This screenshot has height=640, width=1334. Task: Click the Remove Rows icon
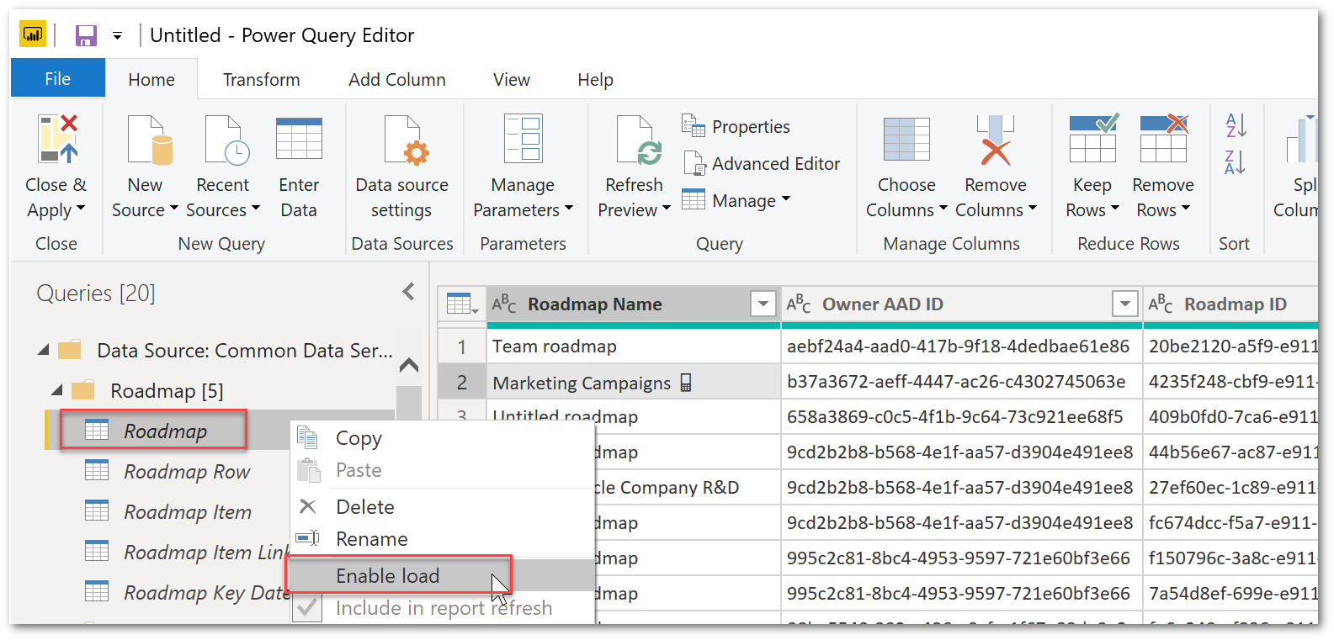(x=1164, y=138)
